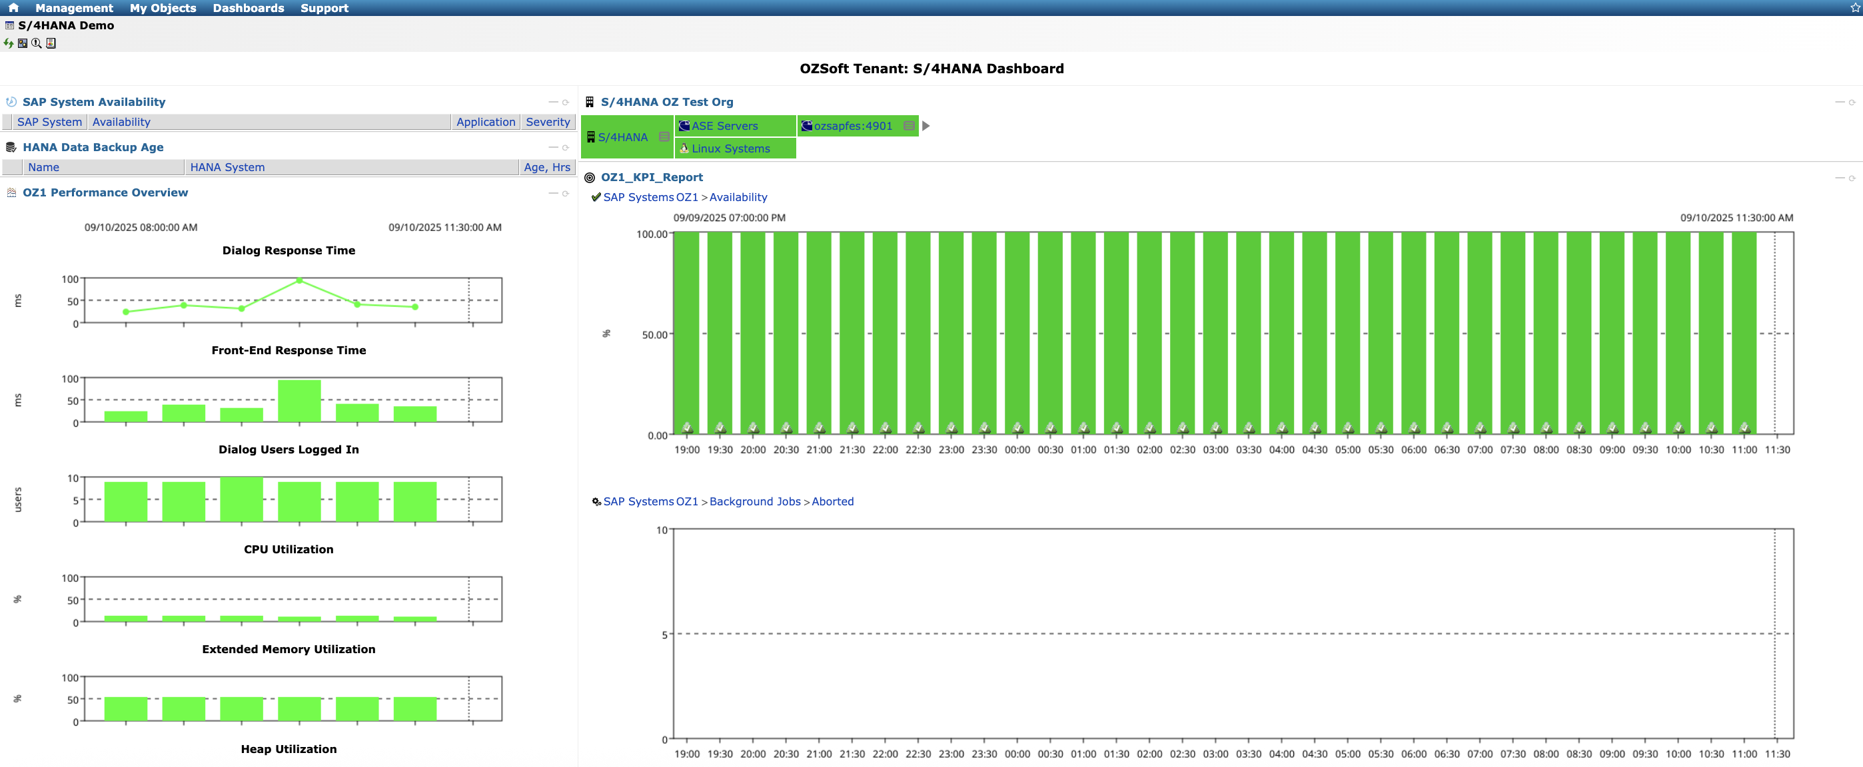Click the ASE Servers database icon

[684, 126]
